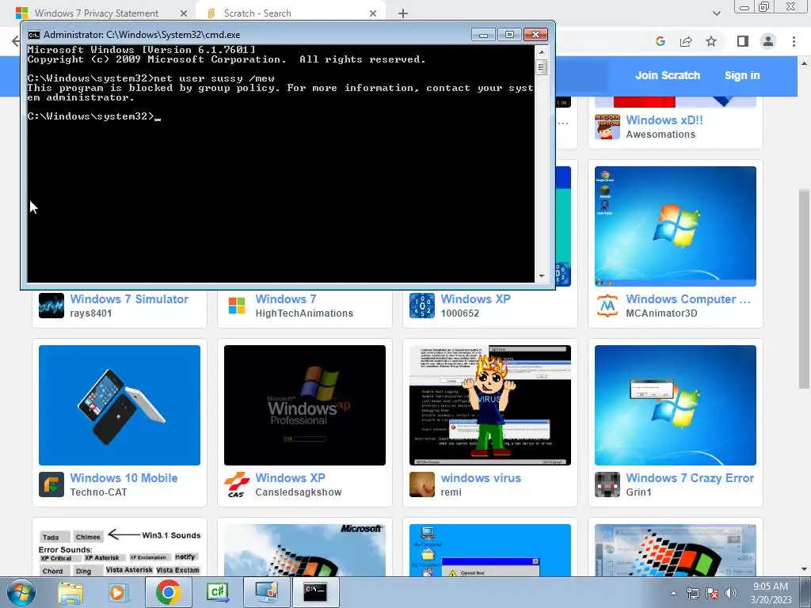Open the Windows XP Professional thumbnail
The width and height of the screenshot is (811, 608).
point(305,405)
